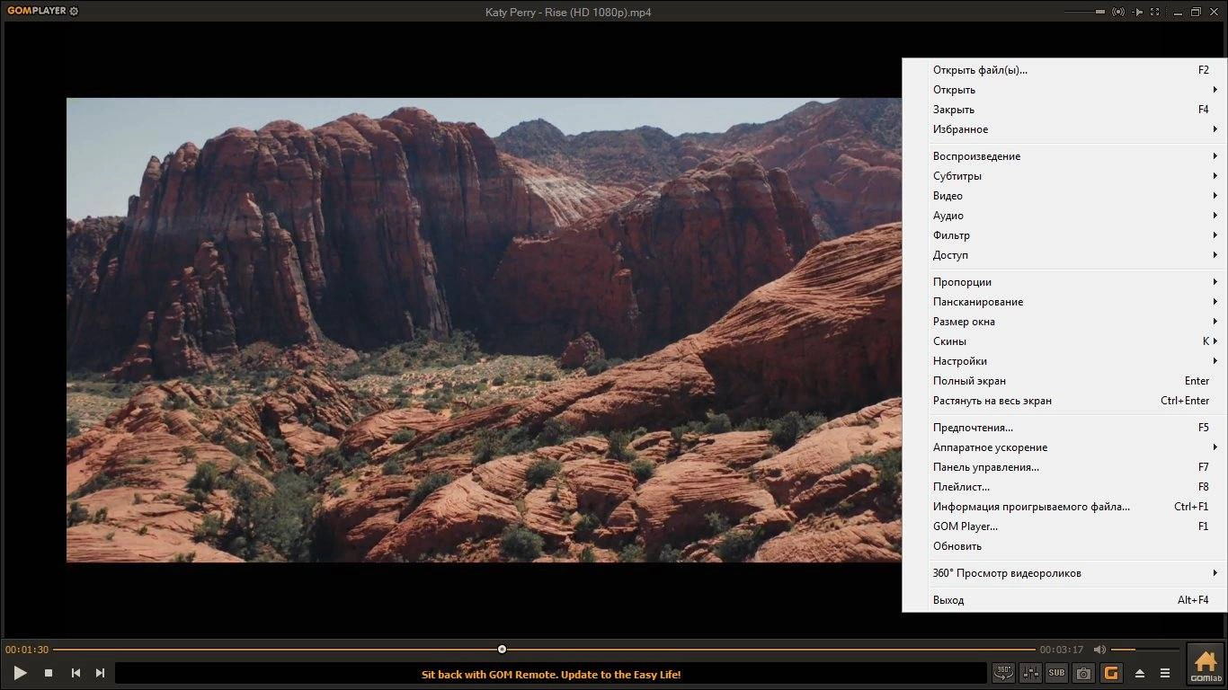Capture a screenshot with the camera icon
The height and width of the screenshot is (690, 1228).
point(1083,672)
